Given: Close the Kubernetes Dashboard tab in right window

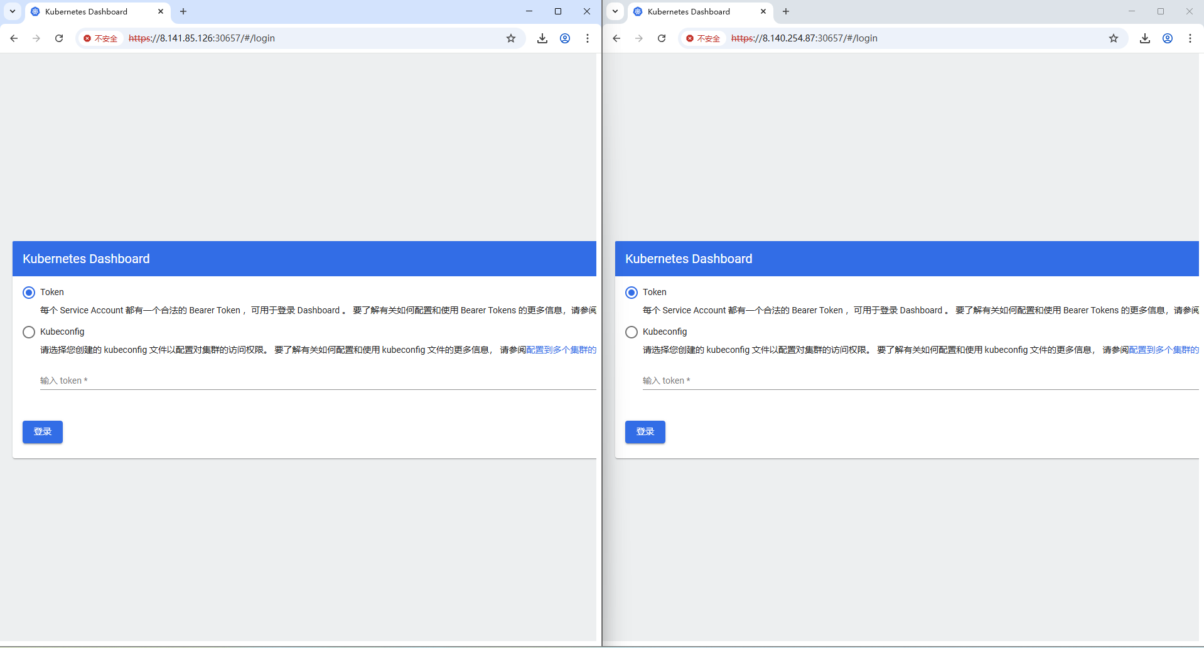Looking at the screenshot, I should click(x=763, y=11).
